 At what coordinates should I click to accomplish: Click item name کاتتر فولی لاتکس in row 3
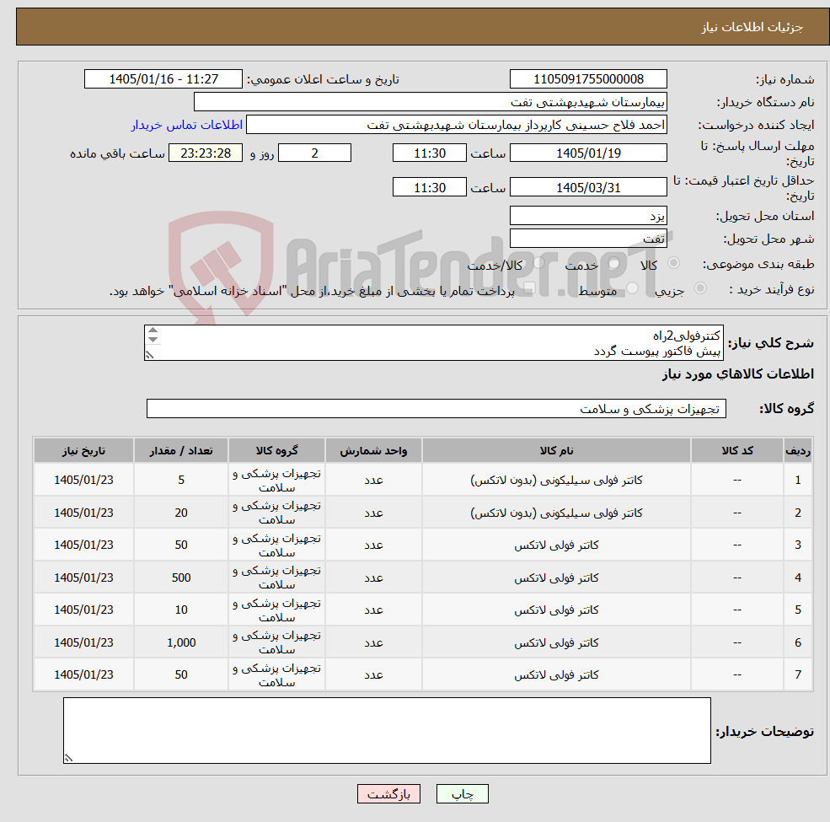[x=556, y=545]
